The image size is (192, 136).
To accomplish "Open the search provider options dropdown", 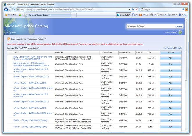I will tap(186, 9).
